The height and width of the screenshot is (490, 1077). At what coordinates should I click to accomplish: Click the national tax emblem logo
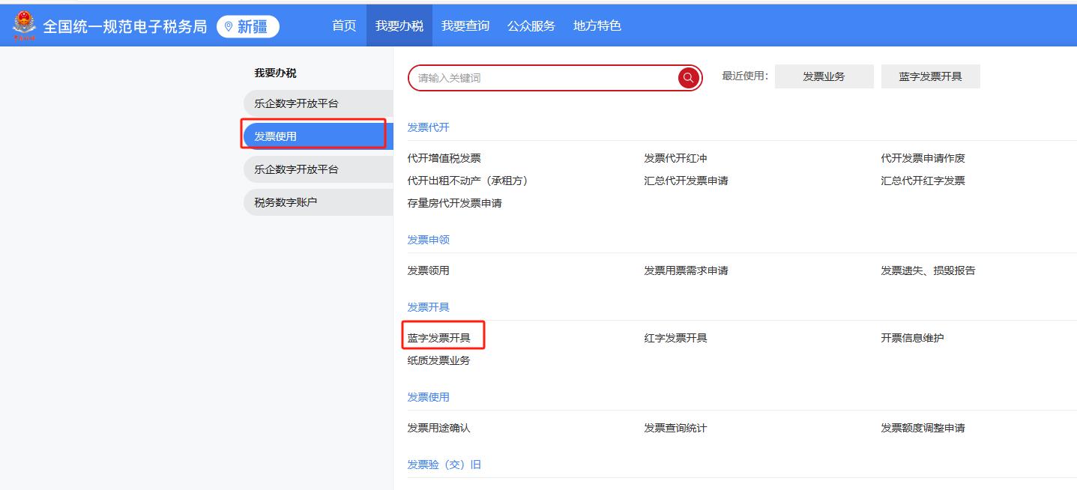24,25
